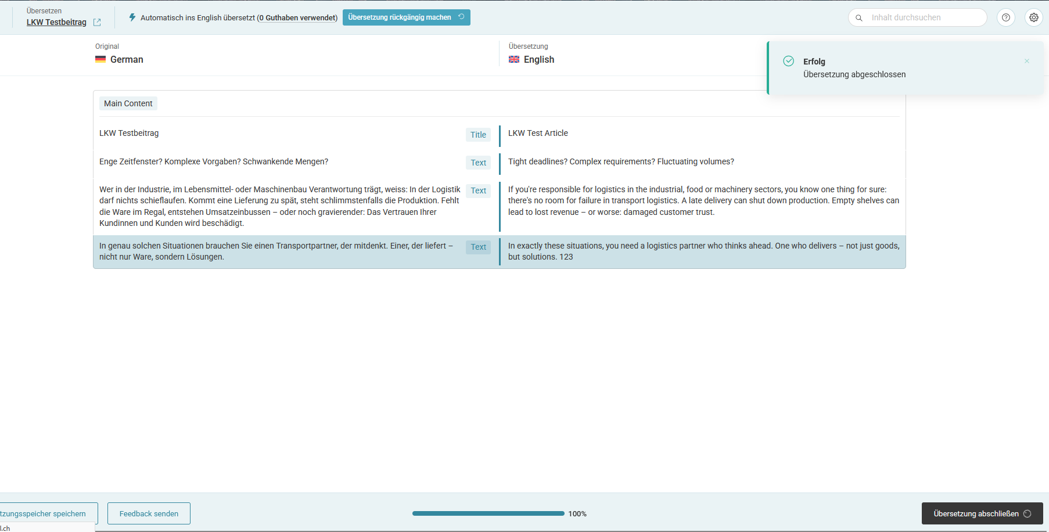
Task: Click the lightning bolt auto-translate icon
Action: pyautogui.click(x=132, y=17)
